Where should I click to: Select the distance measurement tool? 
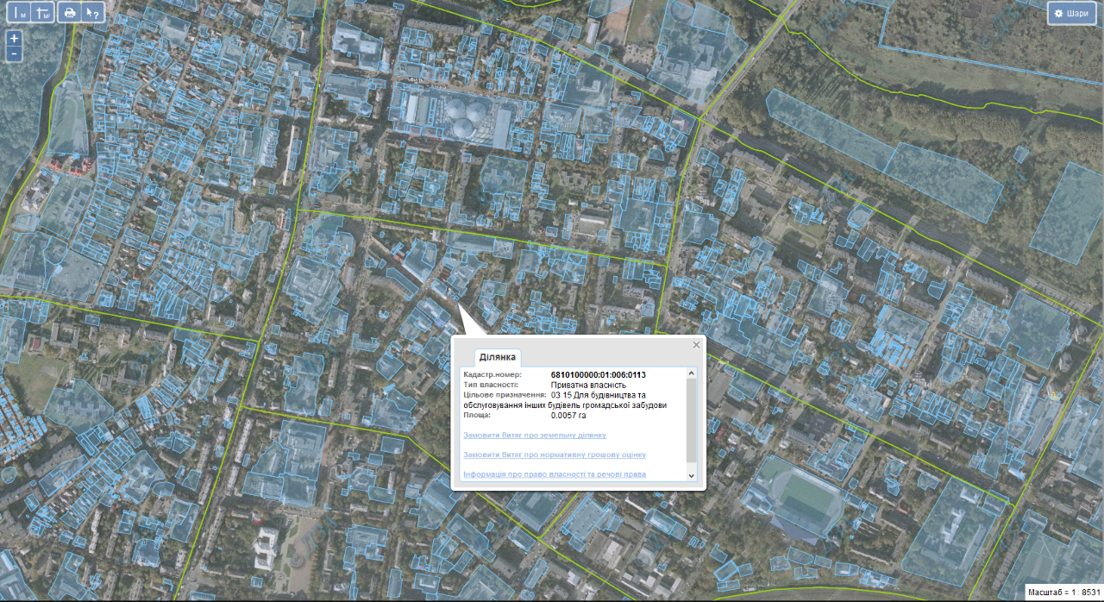(17, 13)
